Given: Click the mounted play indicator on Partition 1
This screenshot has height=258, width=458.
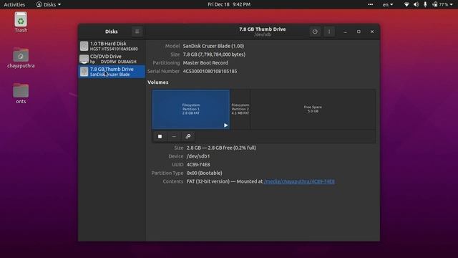Looking at the screenshot, I should (x=226, y=125).
